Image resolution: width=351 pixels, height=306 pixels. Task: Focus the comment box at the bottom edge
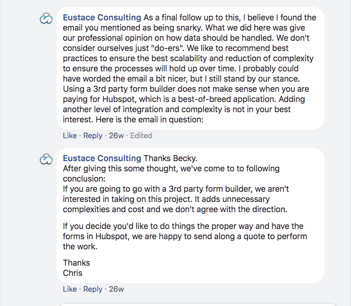coord(198,304)
